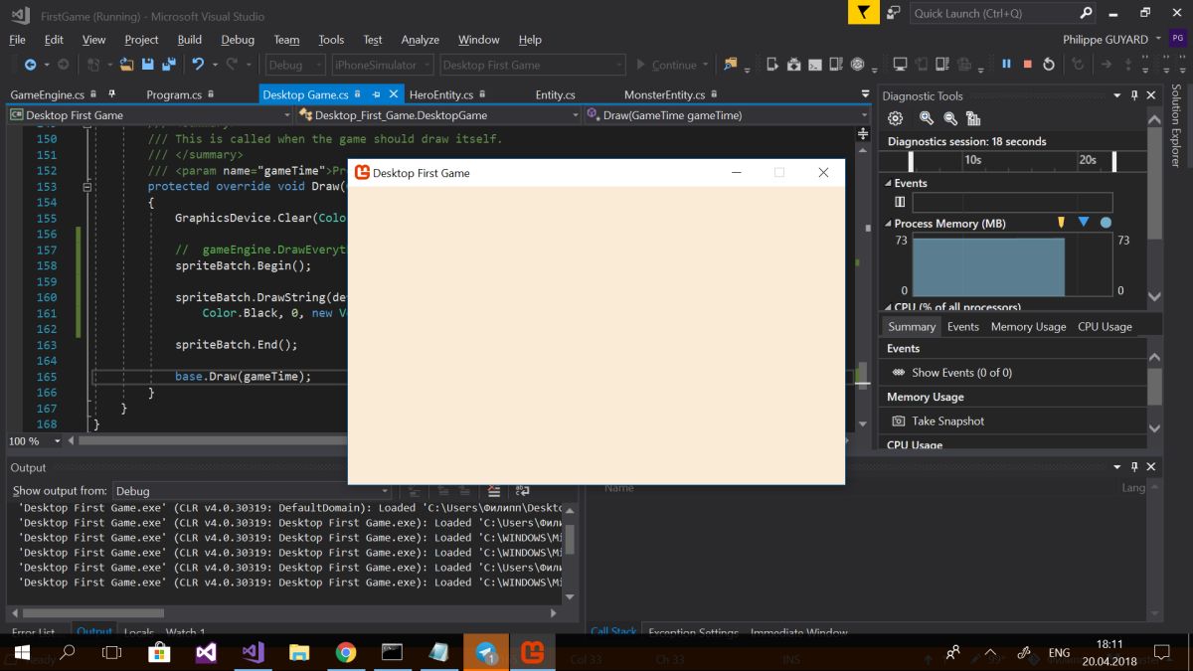Collapse the CPU (% of all processors) graph
Screen dimensions: 1193x671
[888, 307]
